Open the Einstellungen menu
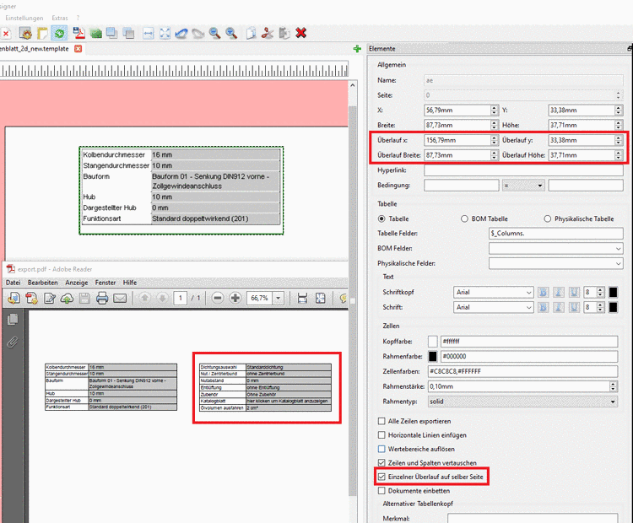This screenshot has width=633, height=523. pyautogui.click(x=24, y=19)
